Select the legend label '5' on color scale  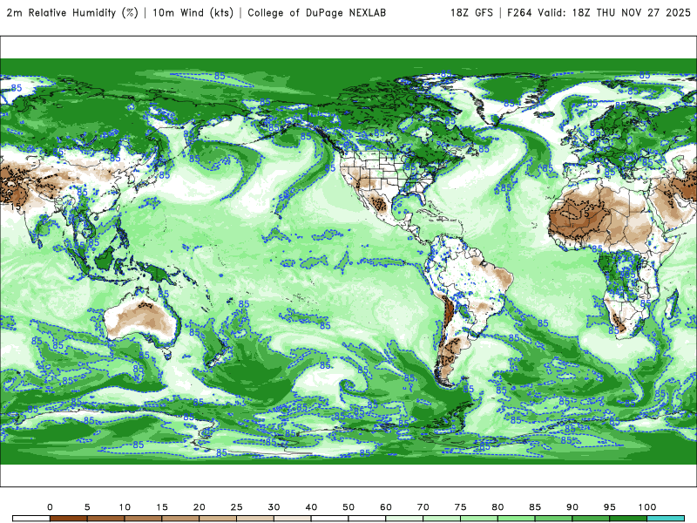87,507
